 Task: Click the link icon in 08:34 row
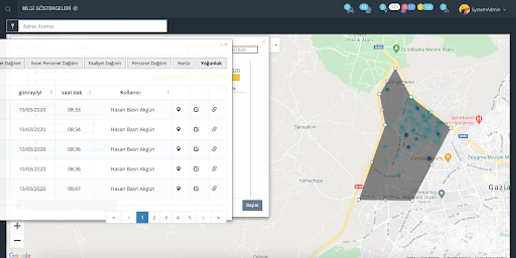(x=214, y=129)
